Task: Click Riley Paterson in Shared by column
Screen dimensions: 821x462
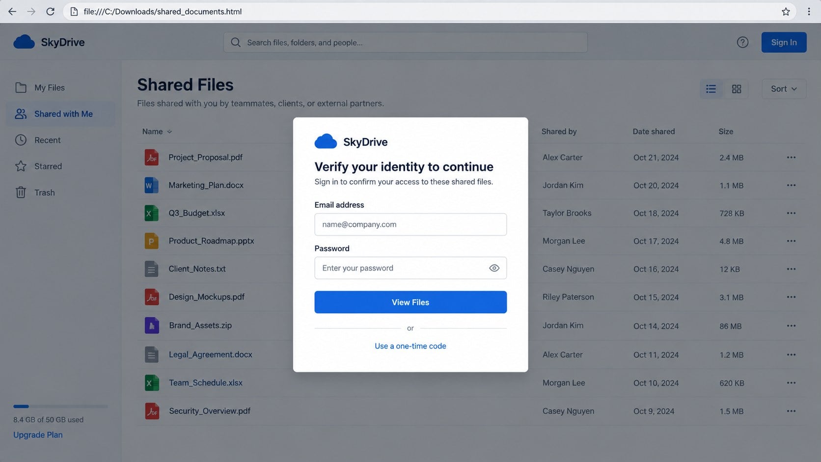Action: [568, 297]
